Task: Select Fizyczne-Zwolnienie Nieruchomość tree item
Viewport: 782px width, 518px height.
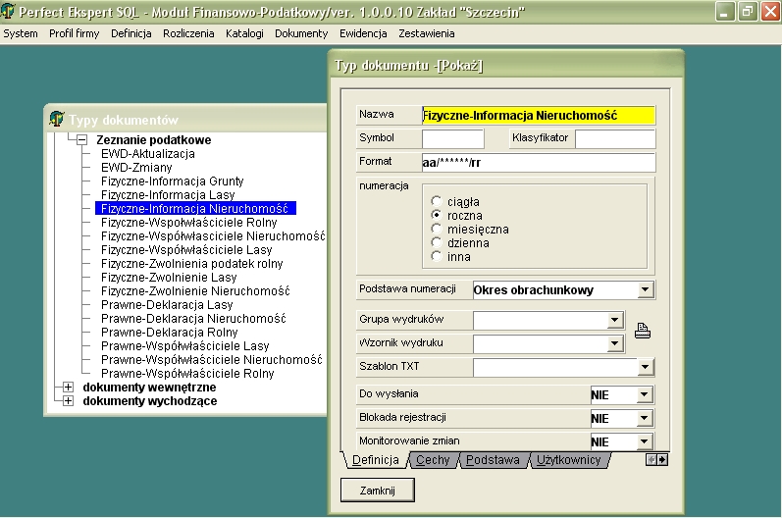Action: (195, 290)
